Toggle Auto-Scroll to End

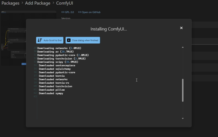(x=50, y=40)
